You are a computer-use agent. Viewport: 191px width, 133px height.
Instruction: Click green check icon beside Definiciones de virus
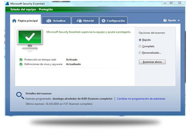pyautogui.click(x=21, y=64)
